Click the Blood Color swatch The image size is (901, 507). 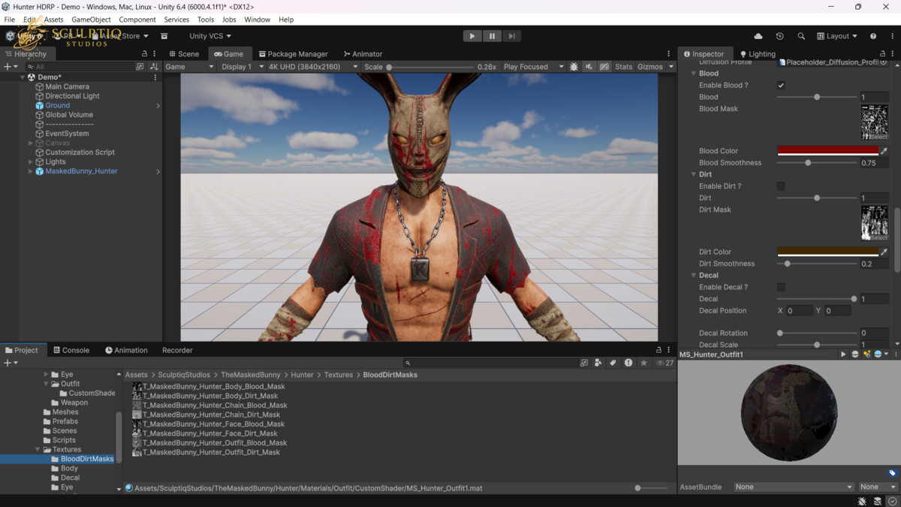tap(827, 151)
